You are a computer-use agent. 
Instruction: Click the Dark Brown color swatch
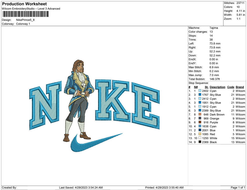pos(200,114)
